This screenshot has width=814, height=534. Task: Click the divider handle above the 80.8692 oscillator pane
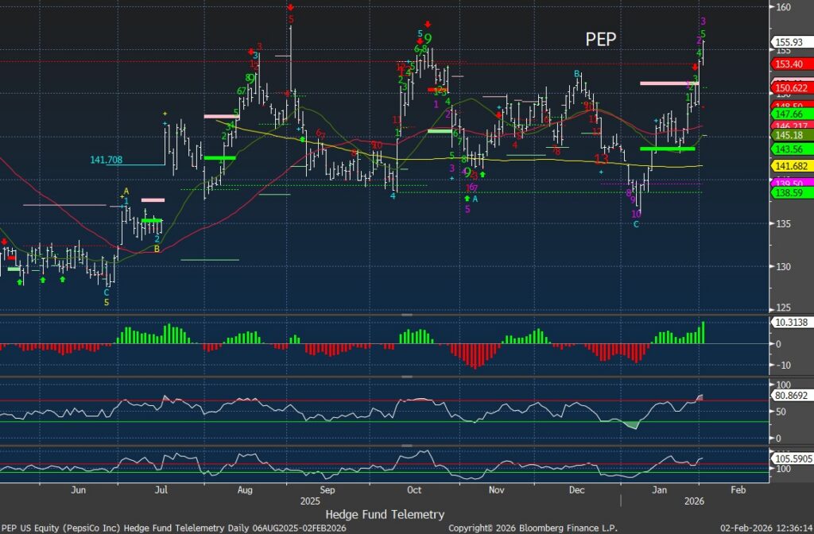(407, 378)
